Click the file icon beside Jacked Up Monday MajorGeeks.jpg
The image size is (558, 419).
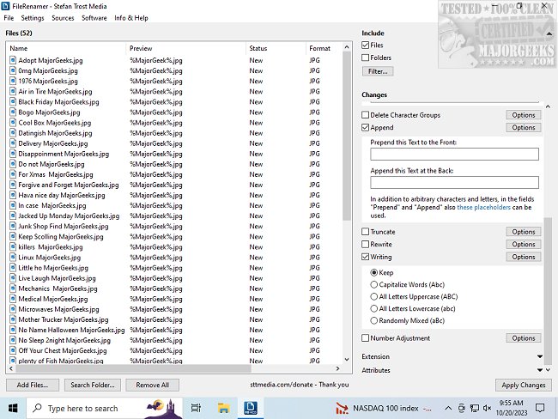pos(13,216)
